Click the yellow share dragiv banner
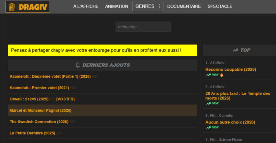This screenshot has height=143, width=276. click(x=102, y=50)
